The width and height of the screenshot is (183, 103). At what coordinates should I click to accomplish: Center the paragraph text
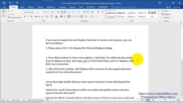72,17
